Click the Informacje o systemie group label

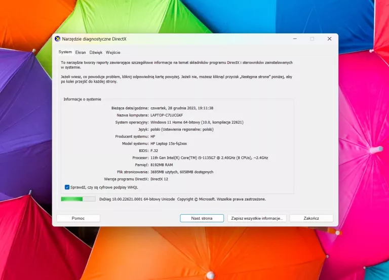pos(83,99)
